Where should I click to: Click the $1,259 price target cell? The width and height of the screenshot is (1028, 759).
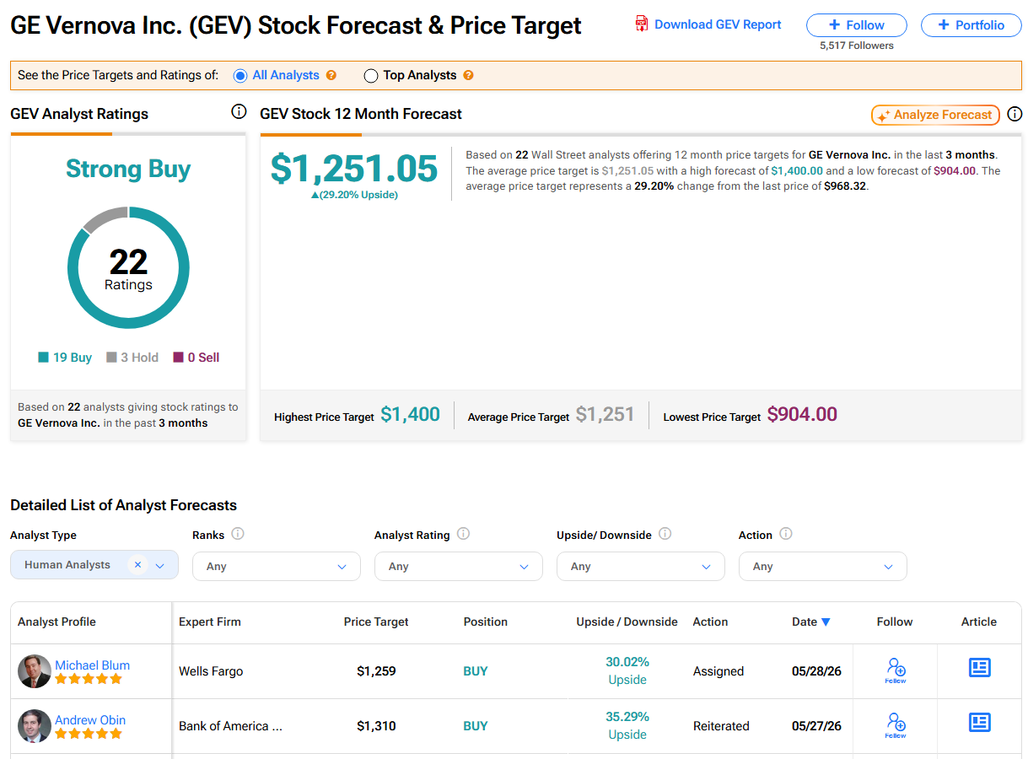coord(376,671)
